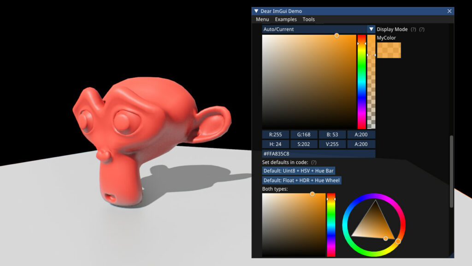The height and width of the screenshot is (266, 472).
Task: Click the vertical hue bar in main picker
Action: click(361, 82)
